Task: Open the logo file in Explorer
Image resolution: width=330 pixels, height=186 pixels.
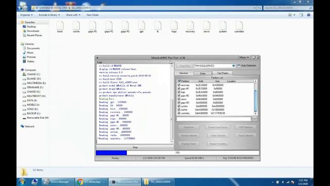Action: (174, 27)
